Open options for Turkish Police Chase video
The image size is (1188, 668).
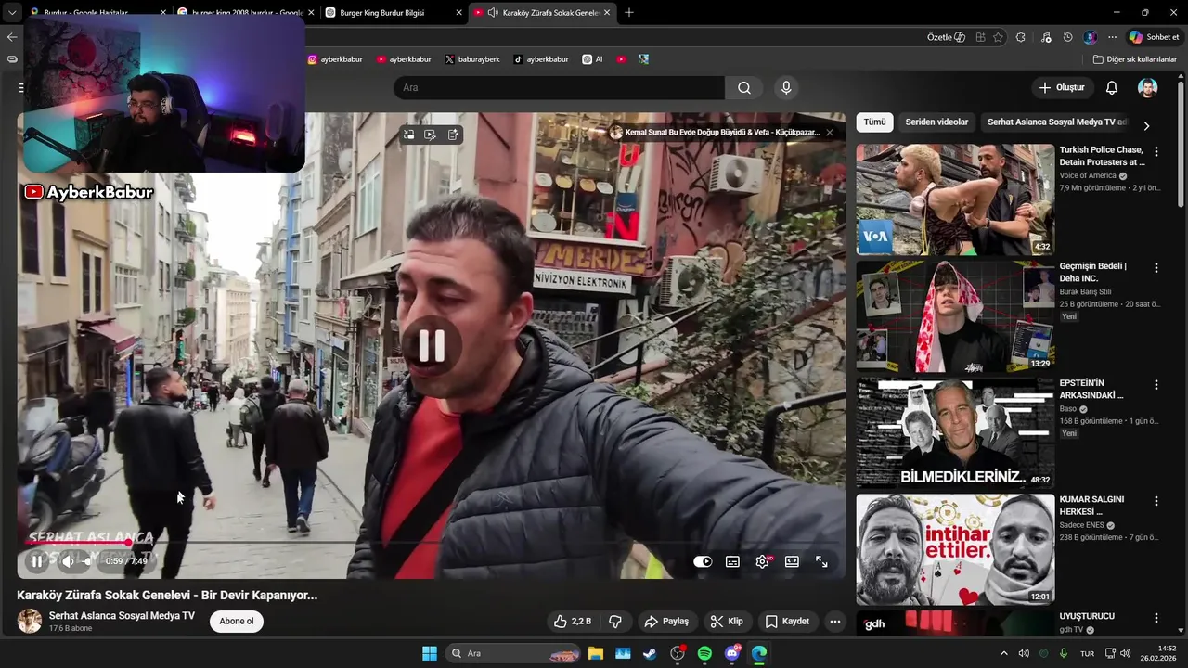coord(1156,151)
